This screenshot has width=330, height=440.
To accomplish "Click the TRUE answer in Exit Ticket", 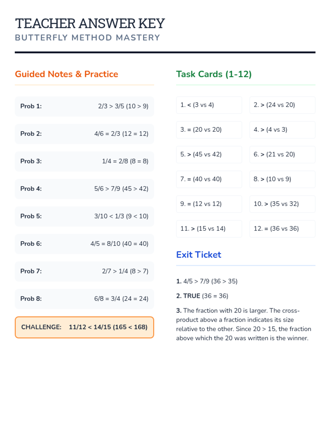I will (192, 296).
